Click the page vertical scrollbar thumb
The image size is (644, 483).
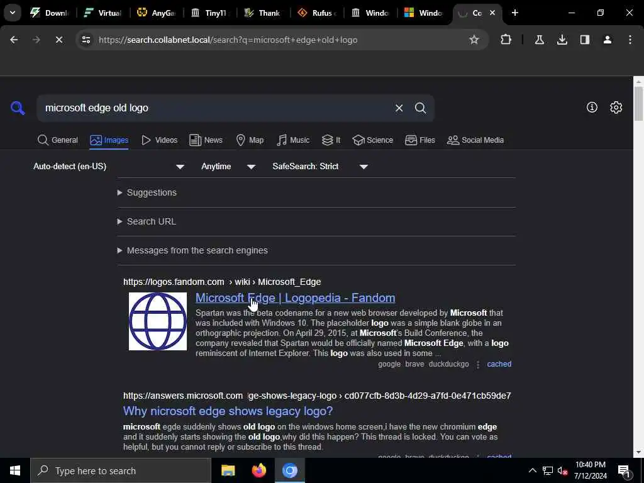pos(638,104)
